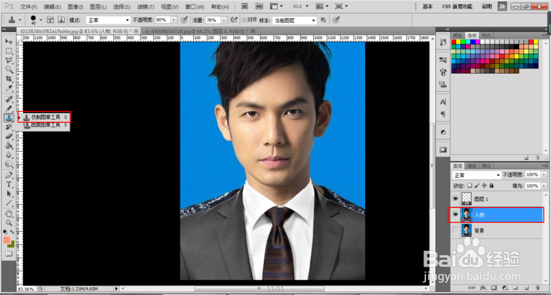Pick the red swatch in 色板 panel
This screenshot has height=295, width=551.
tap(453, 42)
